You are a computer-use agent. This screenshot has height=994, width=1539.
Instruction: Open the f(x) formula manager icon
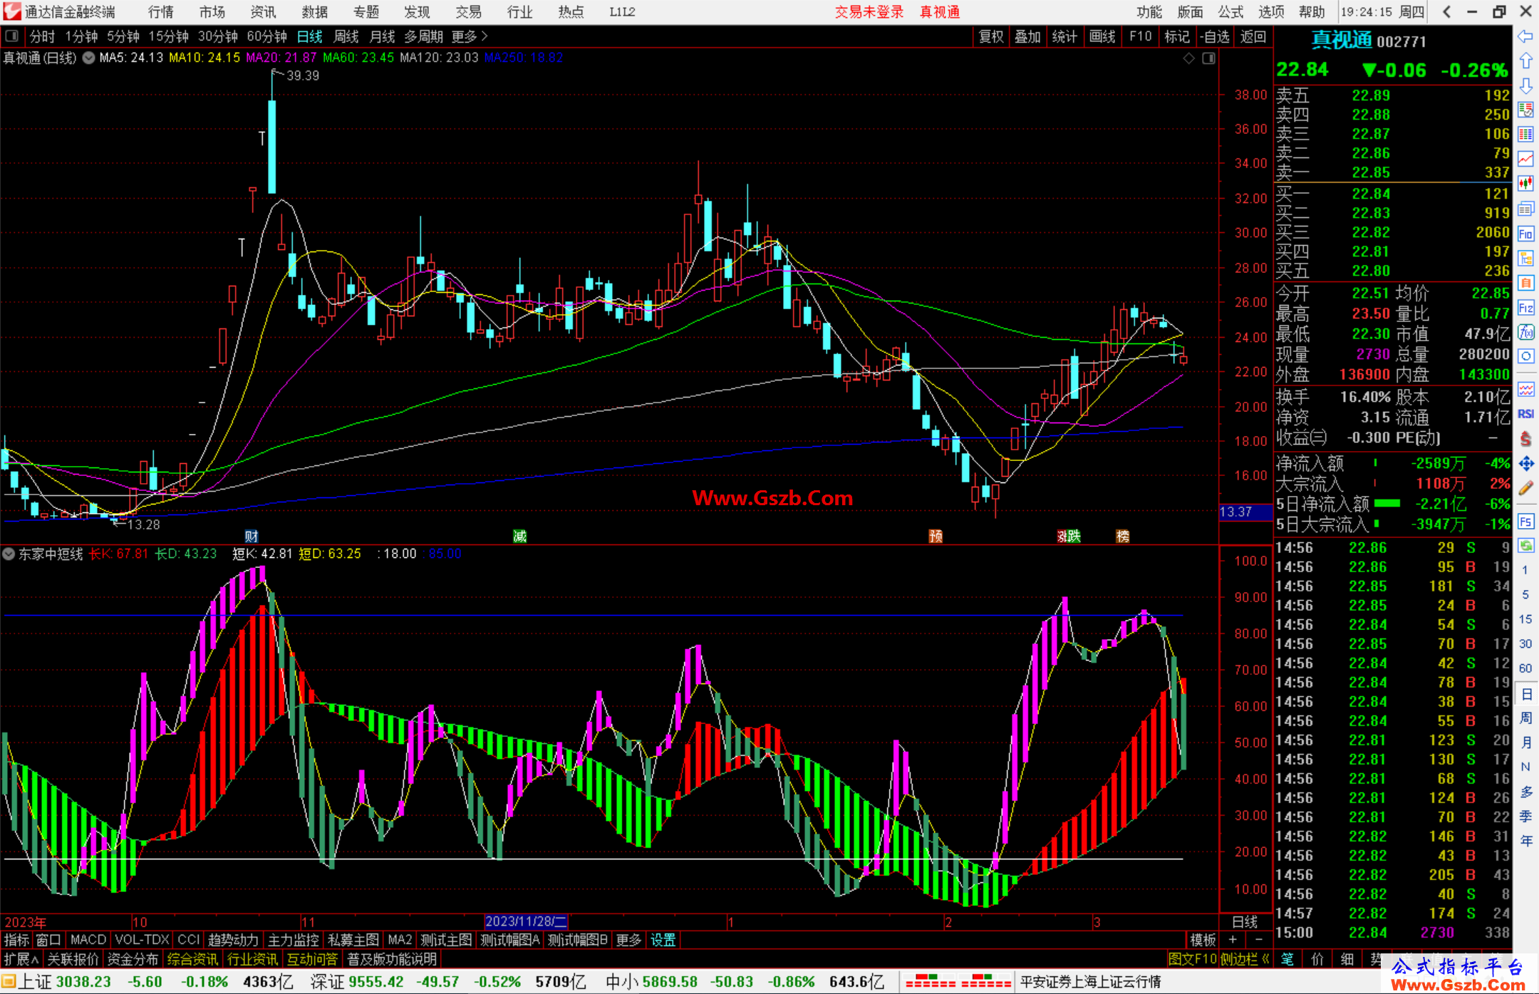tap(1525, 332)
